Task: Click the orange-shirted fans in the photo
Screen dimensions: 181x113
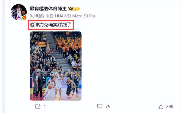Action: (68, 46)
